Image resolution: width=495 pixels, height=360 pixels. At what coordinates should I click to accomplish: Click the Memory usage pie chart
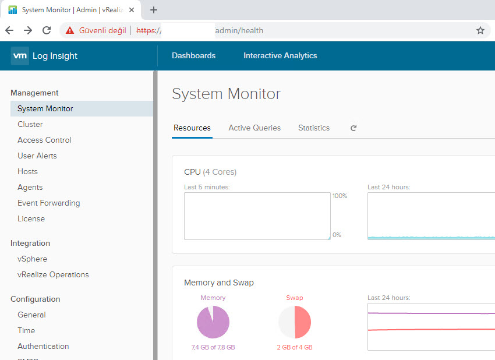213,322
